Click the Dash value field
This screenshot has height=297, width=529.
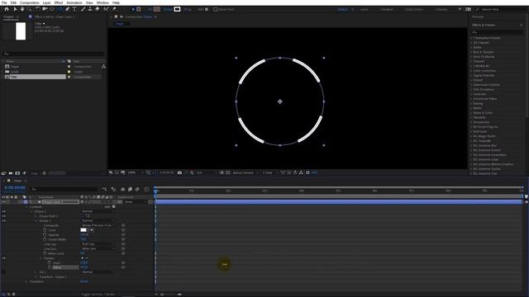click(84, 262)
